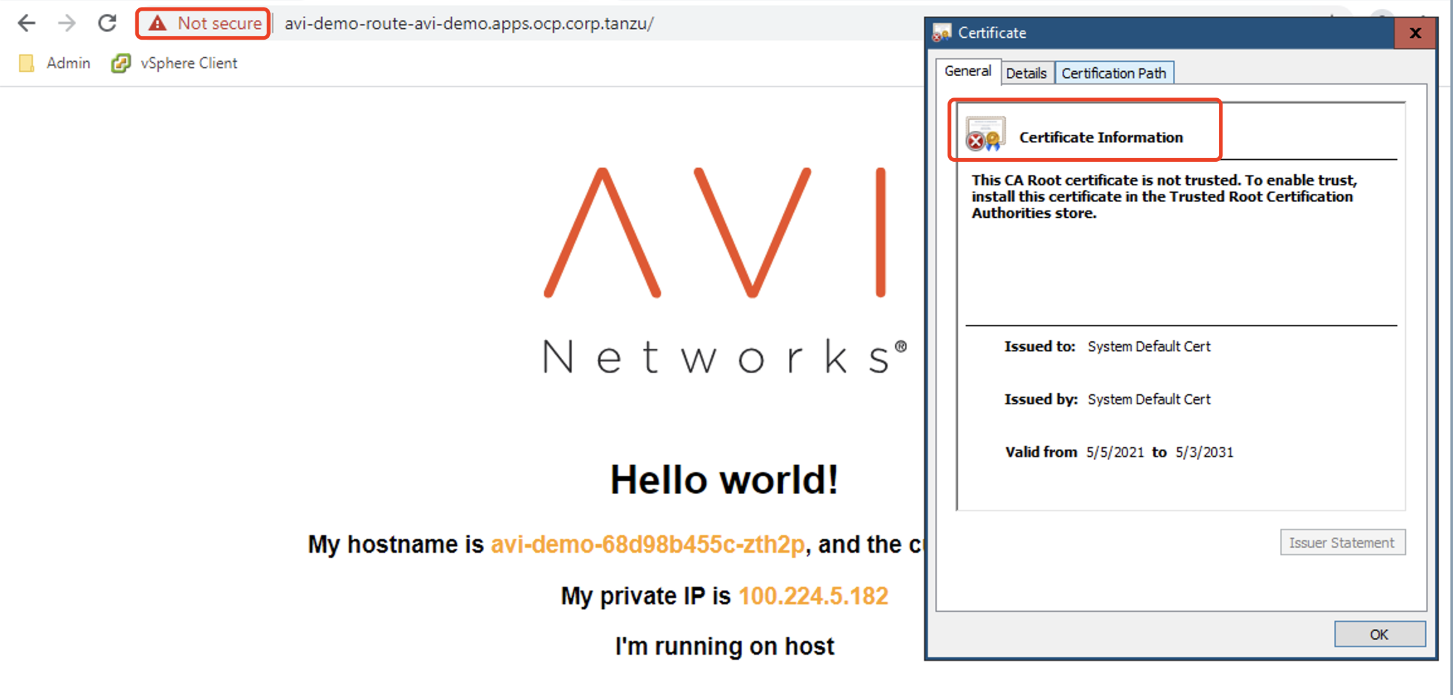Click the untrusted certificate icon
This screenshot has height=695, width=1453.
click(x=985, y=133)
